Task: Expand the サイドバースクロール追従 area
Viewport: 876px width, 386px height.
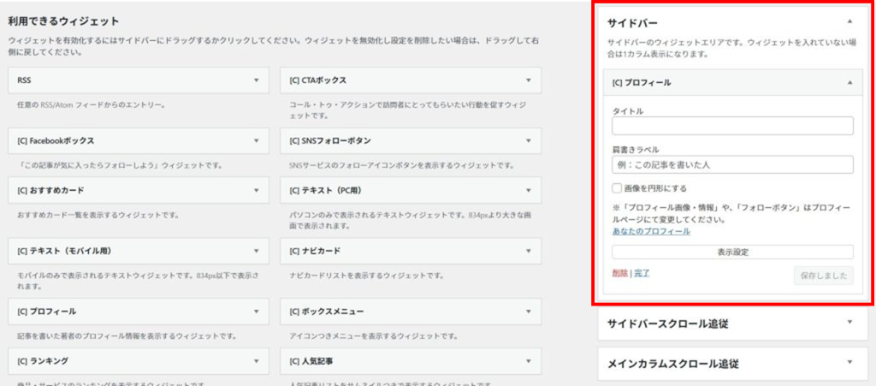Action: pos(849,323)
